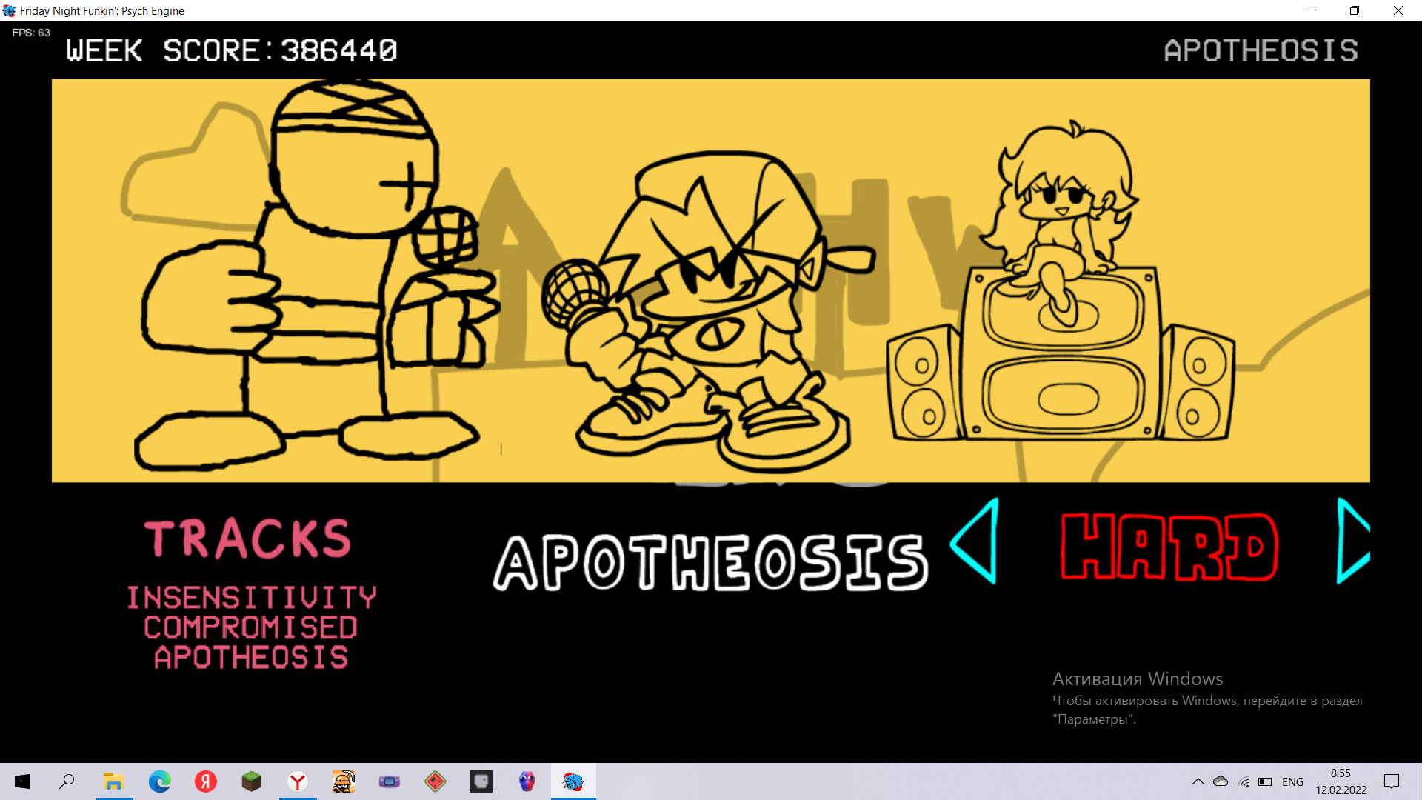This screenshot has height=800, width=1422.
Task: Open the green-red diamond taskbar icon
Action: point(435,781)
